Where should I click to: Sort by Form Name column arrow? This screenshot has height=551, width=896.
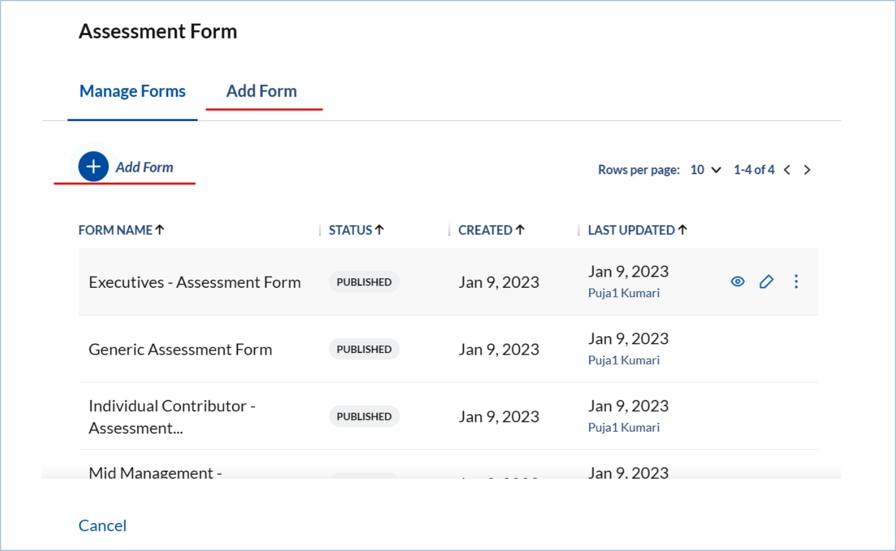click(x=160, y=230)
